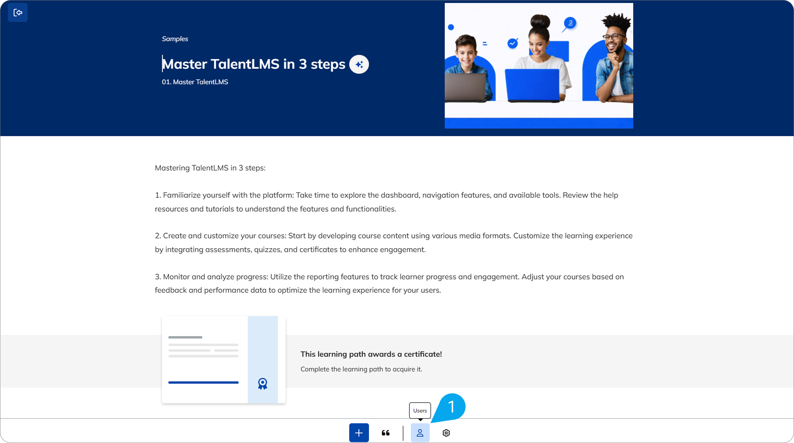Click the 'Create and customize your courses' paragraph
Screen dimensions: 794x443
point(393,242)
